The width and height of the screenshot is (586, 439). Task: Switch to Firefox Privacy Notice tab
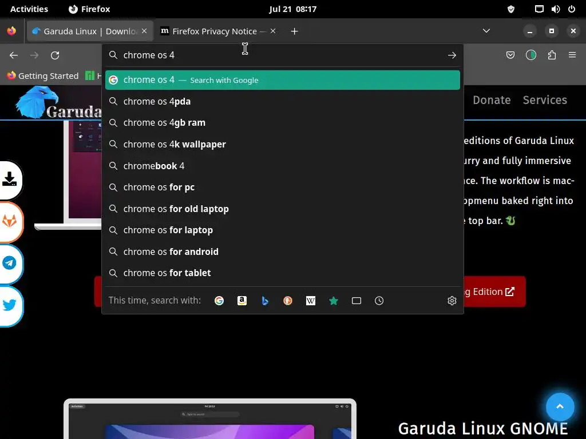tap(219, 31)
